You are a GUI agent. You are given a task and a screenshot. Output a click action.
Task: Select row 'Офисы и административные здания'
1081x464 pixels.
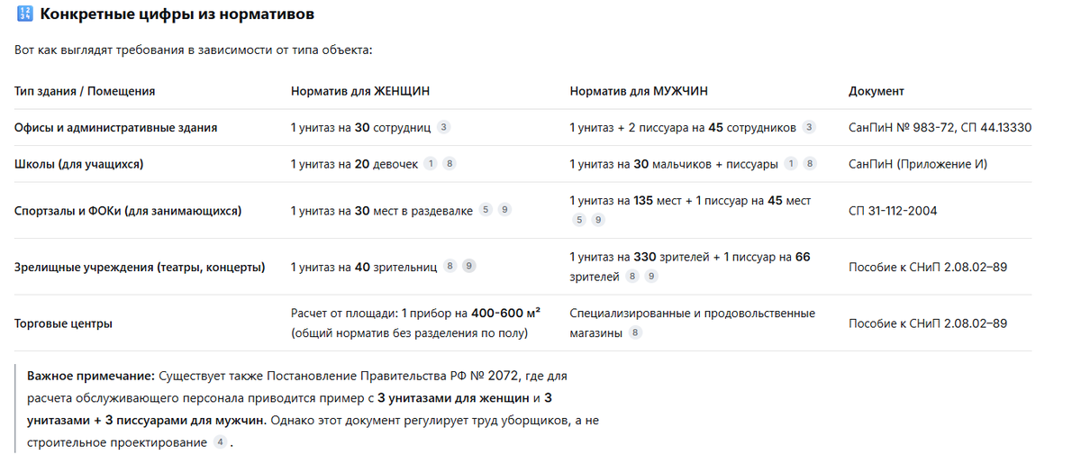(523, 128)
